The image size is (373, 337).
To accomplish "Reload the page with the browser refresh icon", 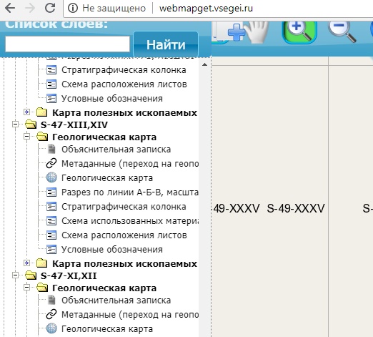I will [x=50, y=8].
